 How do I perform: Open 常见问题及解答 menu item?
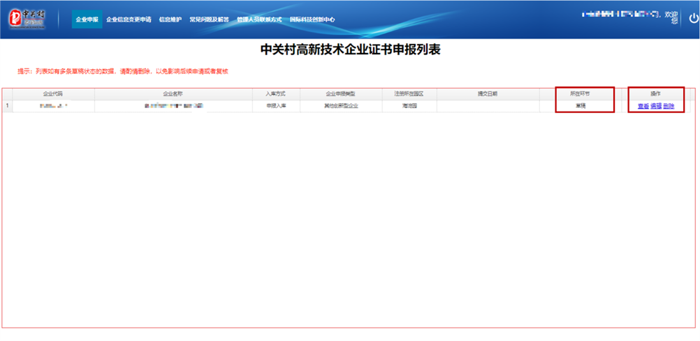(210, 20)
